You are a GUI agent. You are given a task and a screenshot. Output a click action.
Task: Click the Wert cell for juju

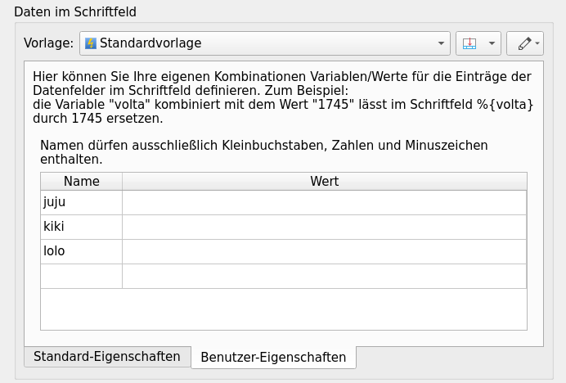324,202
